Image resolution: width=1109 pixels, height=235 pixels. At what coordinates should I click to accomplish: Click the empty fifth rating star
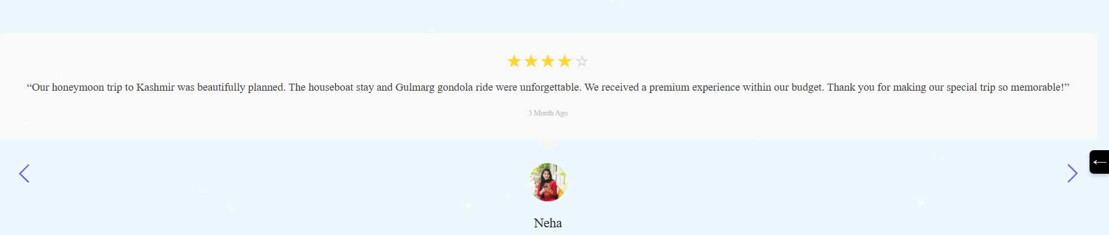582,61
